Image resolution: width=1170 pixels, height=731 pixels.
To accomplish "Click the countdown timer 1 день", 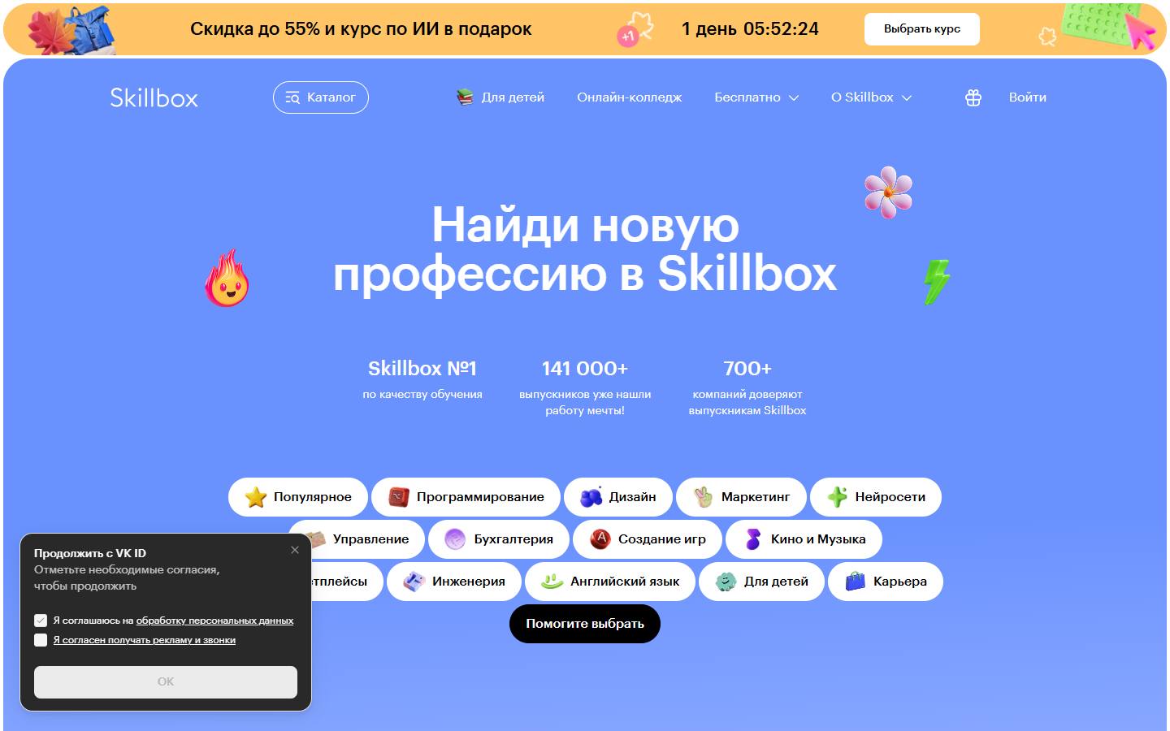I will click(x=750, y=28).
